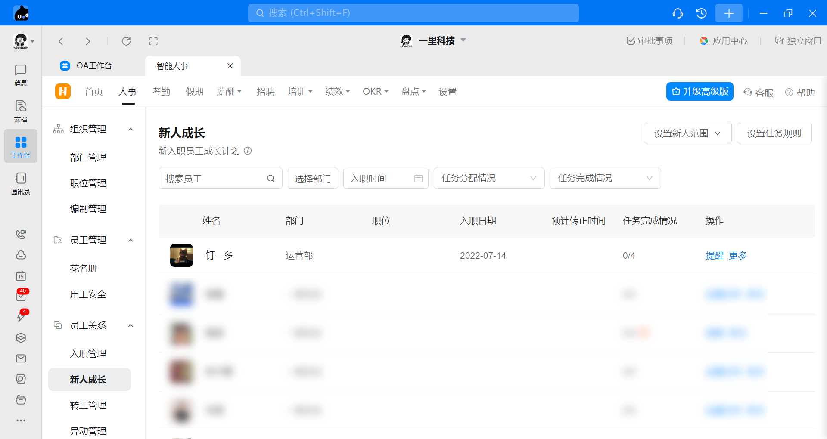Click the history clock icon in title bar
The image size is (827, 439).
(x=701, y=13)
